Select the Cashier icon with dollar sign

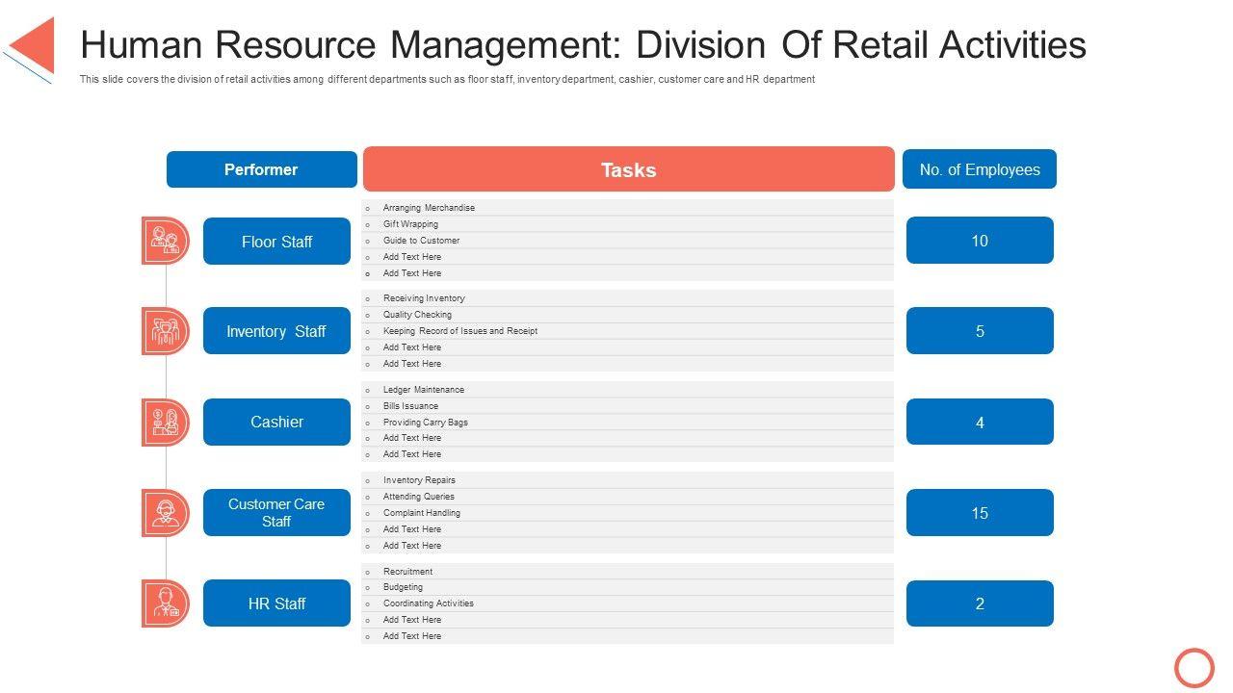click(x=165, y=423)
